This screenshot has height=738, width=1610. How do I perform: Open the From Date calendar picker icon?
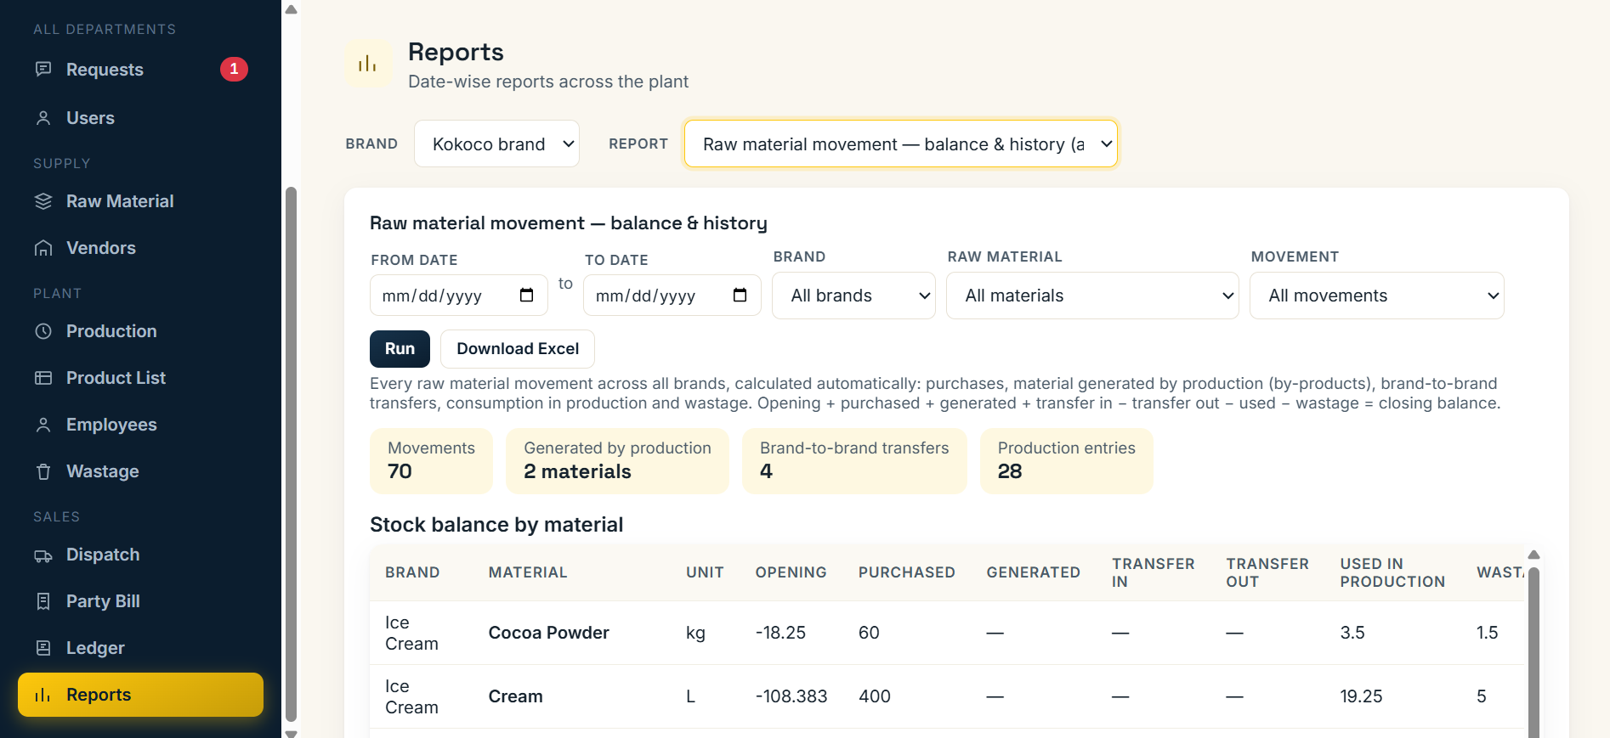(x=526, y=295)
